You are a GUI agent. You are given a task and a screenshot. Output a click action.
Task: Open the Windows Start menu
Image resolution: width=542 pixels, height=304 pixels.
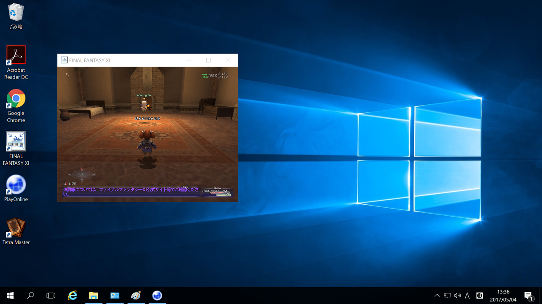10,296
